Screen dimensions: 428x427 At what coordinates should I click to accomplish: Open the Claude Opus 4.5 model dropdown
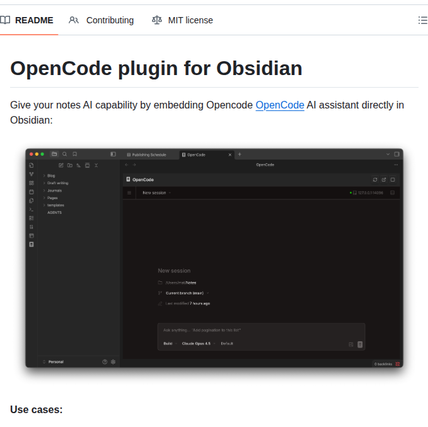tap(199, 344)
